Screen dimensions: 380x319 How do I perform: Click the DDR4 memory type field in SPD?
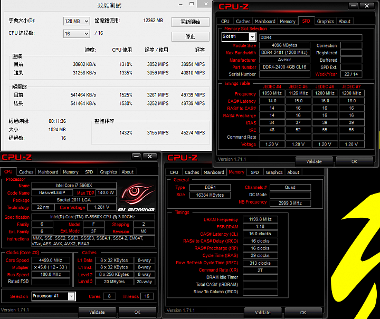(311, 37)
